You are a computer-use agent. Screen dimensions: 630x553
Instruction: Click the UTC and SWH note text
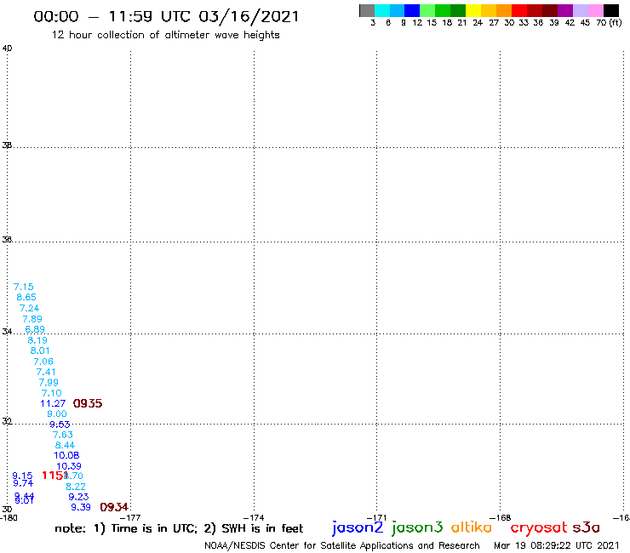[179, 528]
